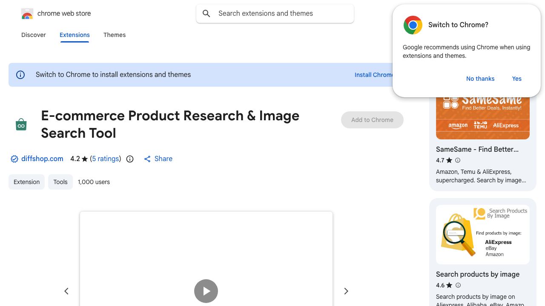Click the info icon next to 4.7 rating
This screenshot has width=545, height=306.
458,160
